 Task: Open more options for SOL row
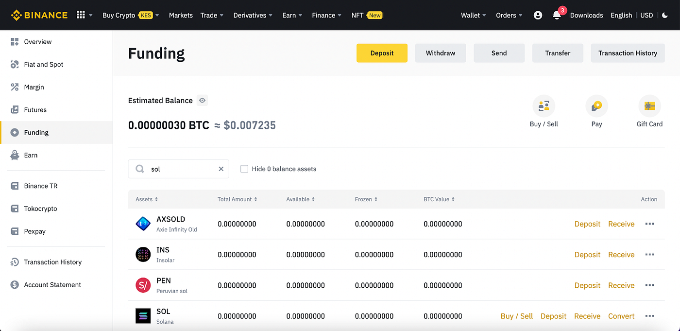tap(649, 316)
